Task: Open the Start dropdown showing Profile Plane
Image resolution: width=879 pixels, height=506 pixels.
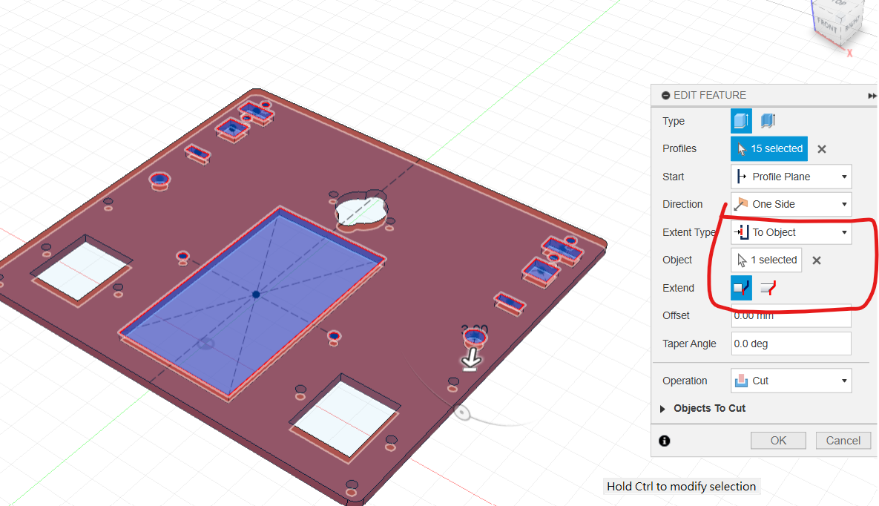Action: (791, 177)
